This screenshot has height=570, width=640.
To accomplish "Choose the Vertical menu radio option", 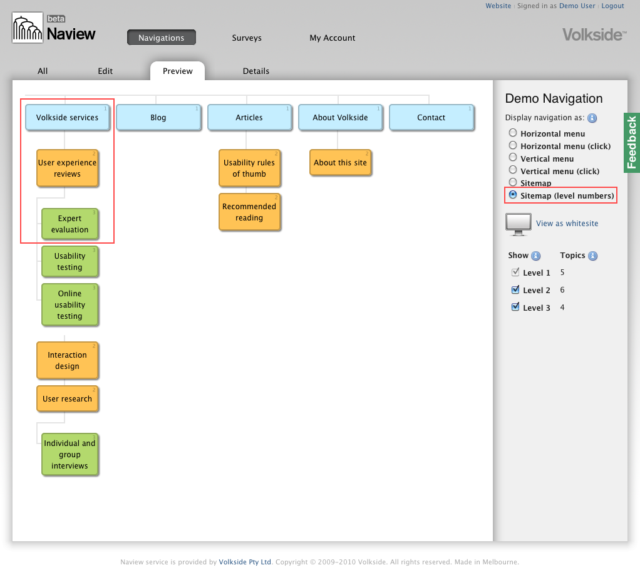I will click(513, 158).
